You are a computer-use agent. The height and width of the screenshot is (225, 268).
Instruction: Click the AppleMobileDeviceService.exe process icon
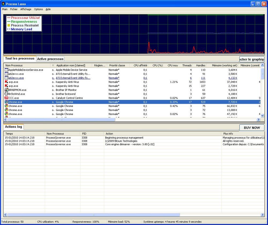[x=6, y=70]
